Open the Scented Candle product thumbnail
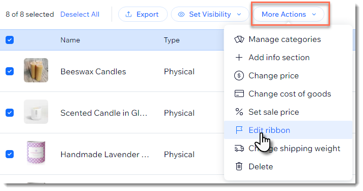 pyautogui.click(x=36, y=112)
